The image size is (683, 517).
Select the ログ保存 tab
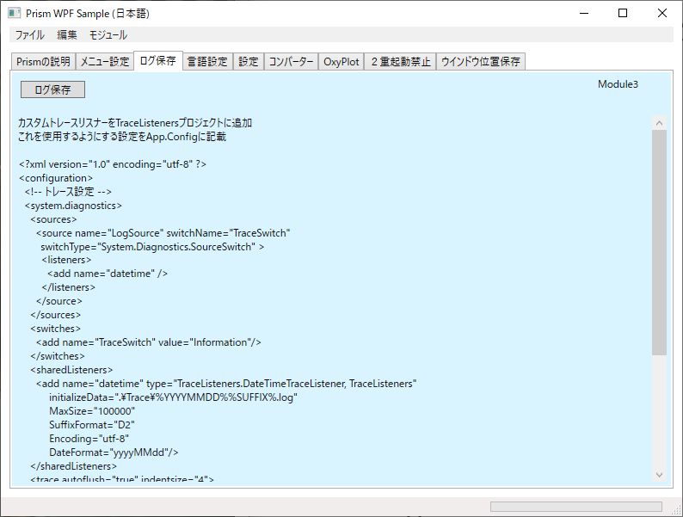[x=158, y=61]
